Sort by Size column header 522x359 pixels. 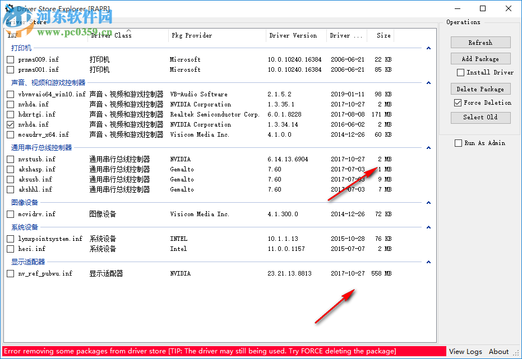click(x=381, y=35)
